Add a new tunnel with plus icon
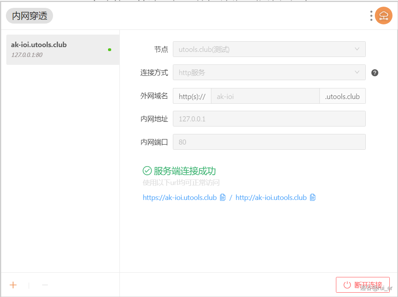The image size is (398, 297). [13, 285]
